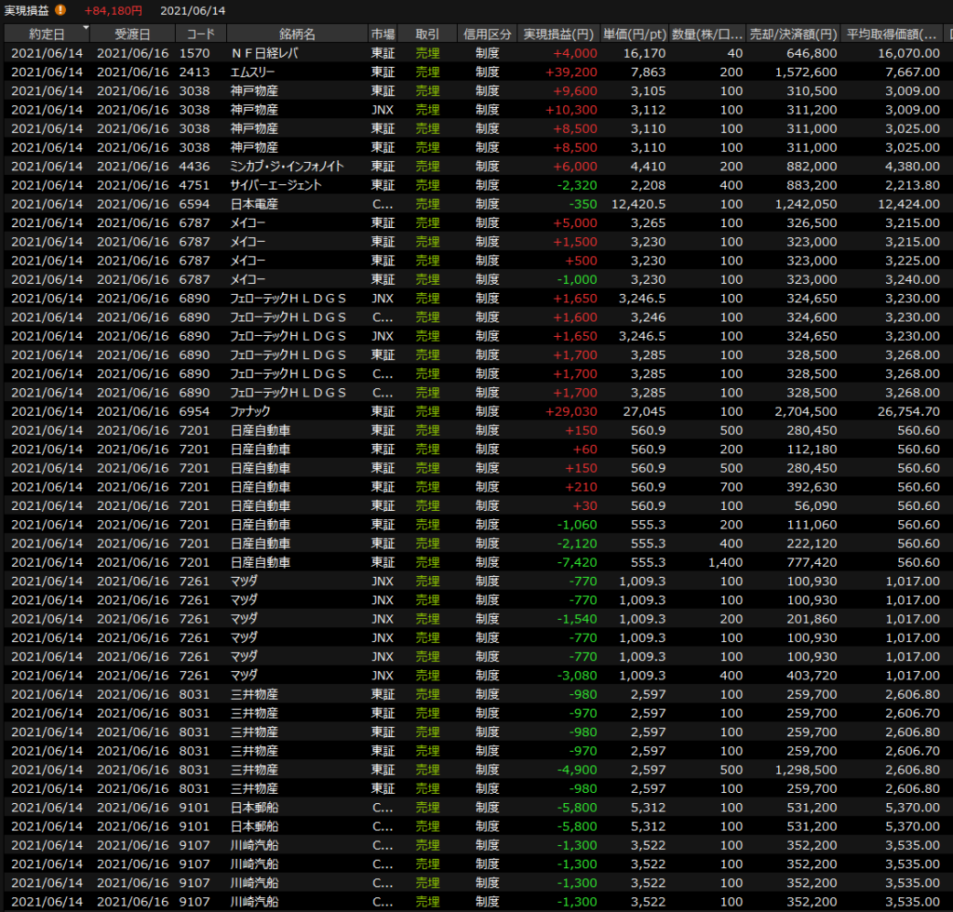Click the 取引 column header
This screenshot has width=953, height=912.
[x=427, y=34]
